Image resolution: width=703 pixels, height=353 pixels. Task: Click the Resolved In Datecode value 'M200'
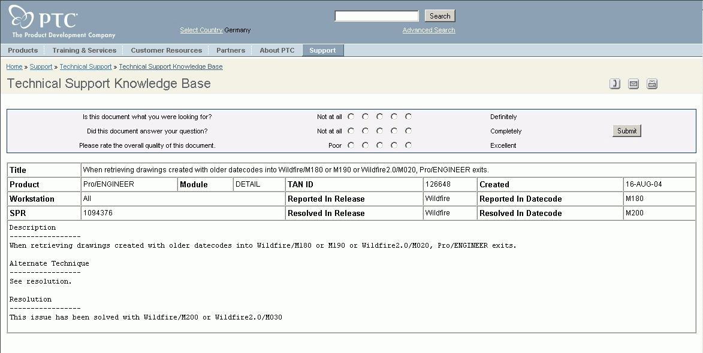[x=635, y=213]
